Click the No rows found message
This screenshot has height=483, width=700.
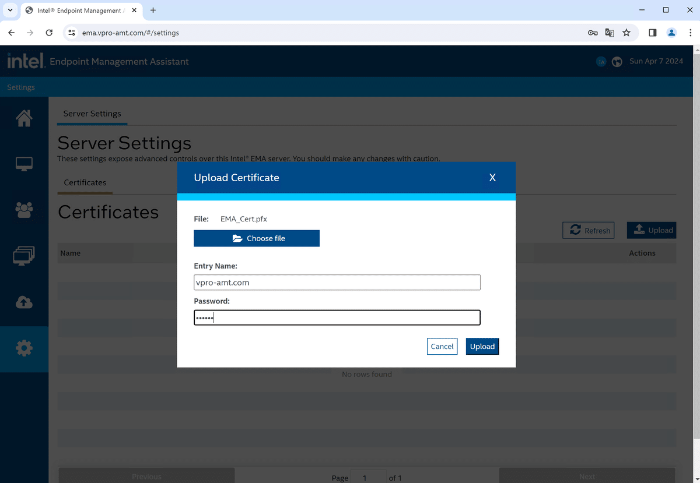(367, 374)
